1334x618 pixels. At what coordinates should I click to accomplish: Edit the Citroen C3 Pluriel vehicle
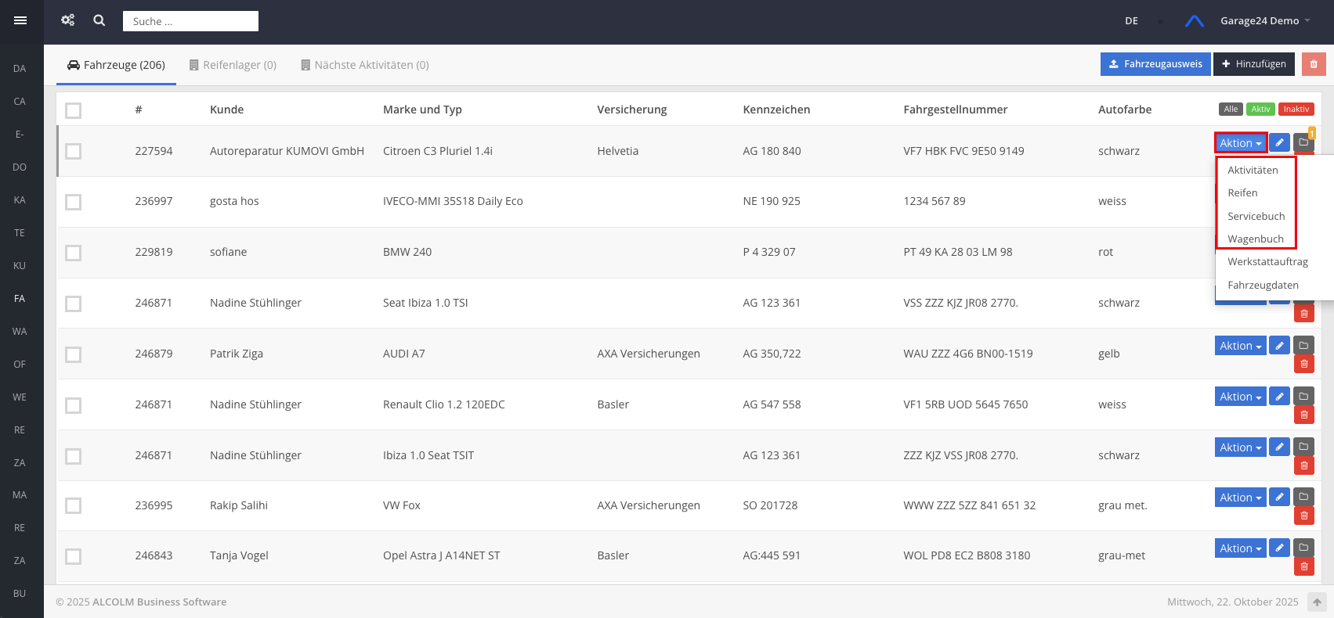1279,142
